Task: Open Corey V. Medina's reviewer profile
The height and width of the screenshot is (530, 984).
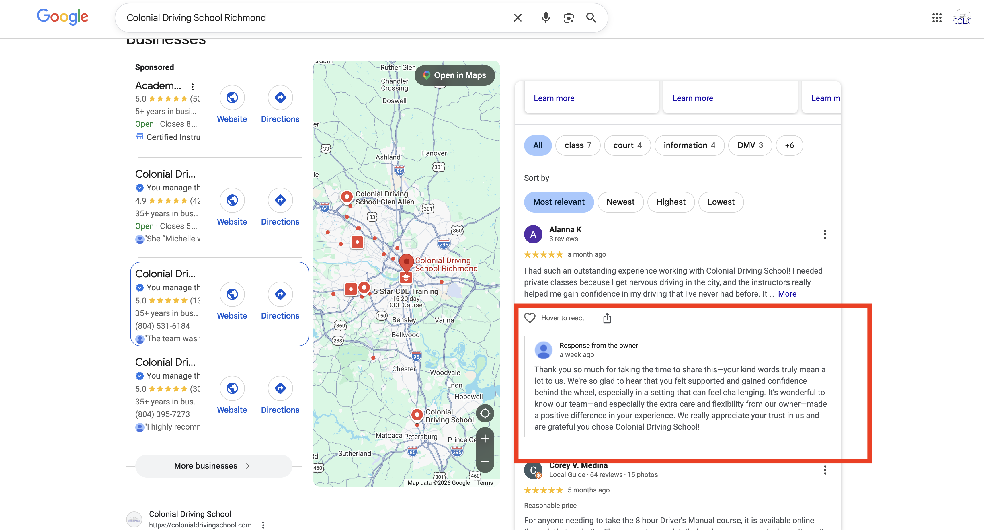Action: [x=578, y=465]
